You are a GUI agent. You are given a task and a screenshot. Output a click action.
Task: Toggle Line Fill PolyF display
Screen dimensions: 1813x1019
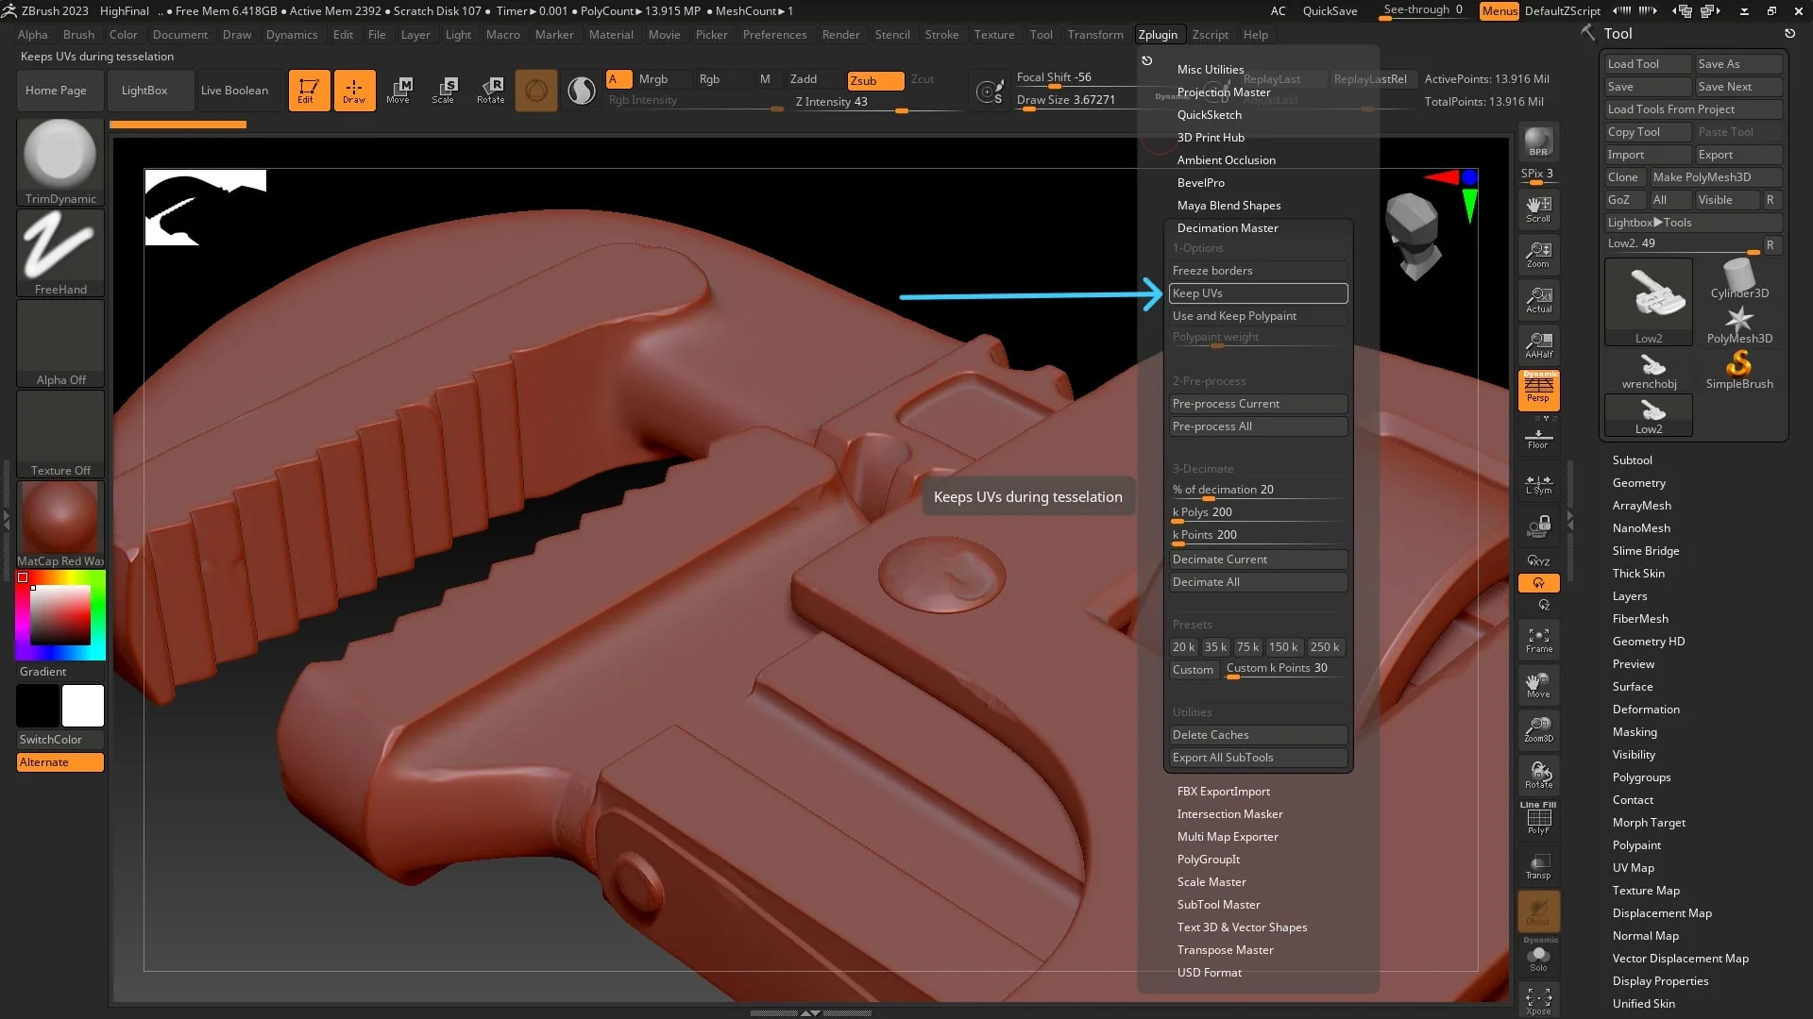pyautogui.click(x=1538, y=818)
